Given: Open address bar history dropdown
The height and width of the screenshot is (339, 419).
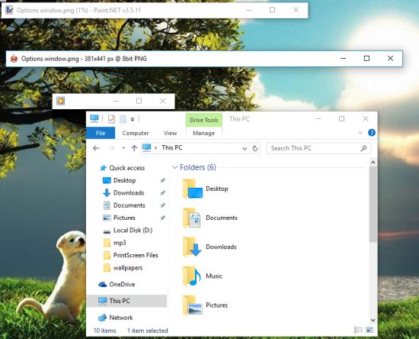Looking at the screenshot, I should [x=245, y=148].
